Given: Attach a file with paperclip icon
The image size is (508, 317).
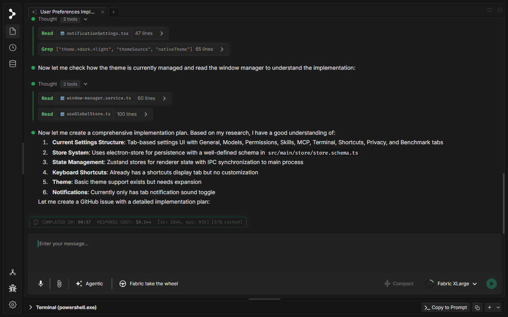Looking at the screenshot, I should 59,284.
